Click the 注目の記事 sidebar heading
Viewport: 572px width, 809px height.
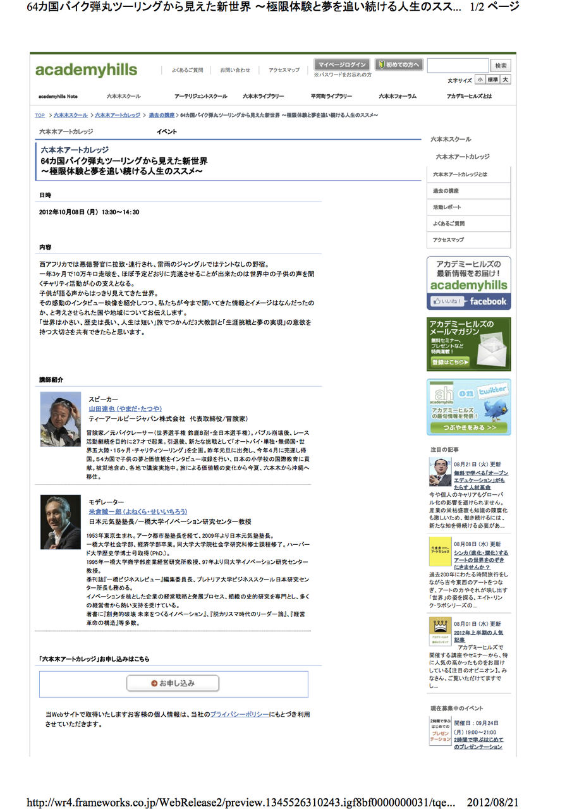[444, 449]
